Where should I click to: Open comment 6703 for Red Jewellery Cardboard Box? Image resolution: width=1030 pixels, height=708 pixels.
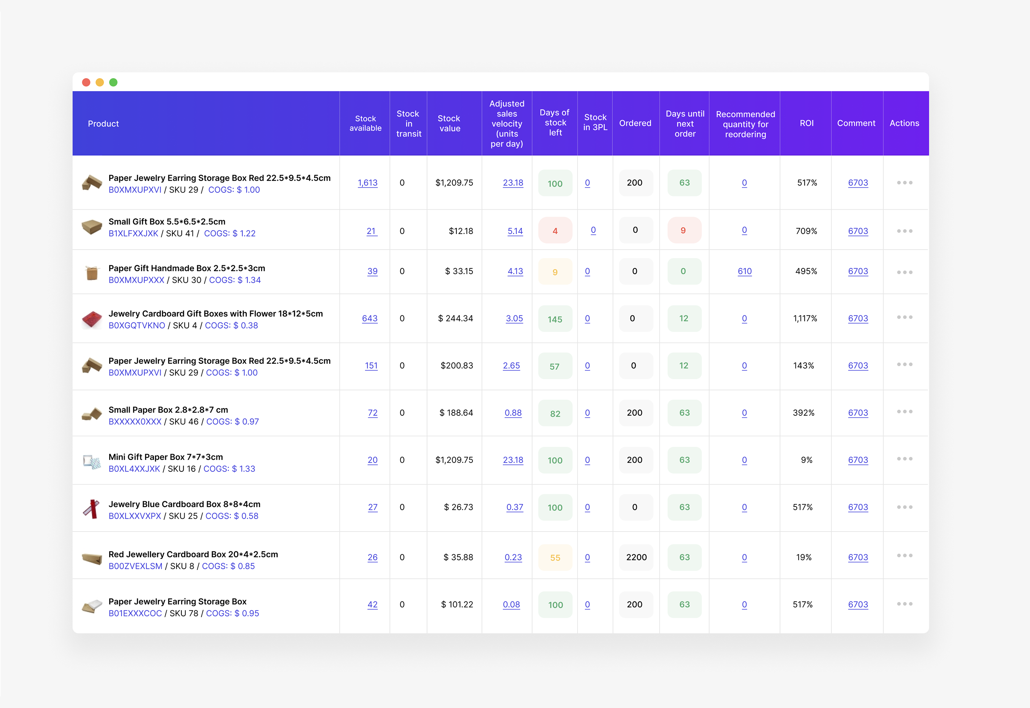(858, 557)
